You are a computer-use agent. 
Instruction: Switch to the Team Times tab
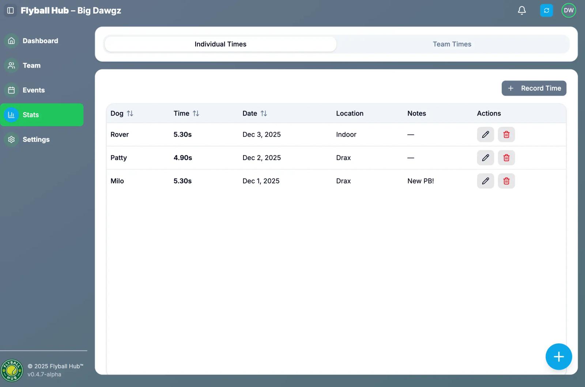[x=452, y=44]
